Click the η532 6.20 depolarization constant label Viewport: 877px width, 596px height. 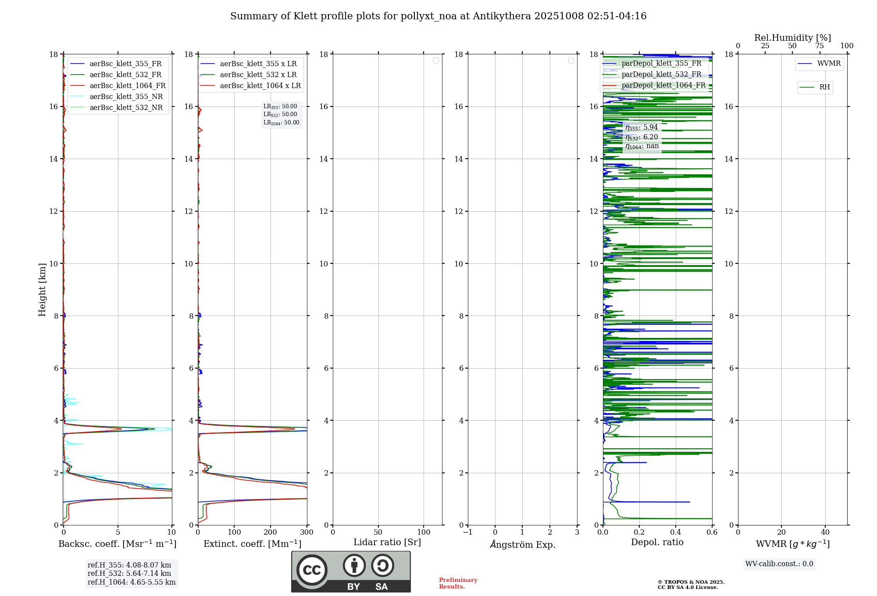(x=642, y=137)
